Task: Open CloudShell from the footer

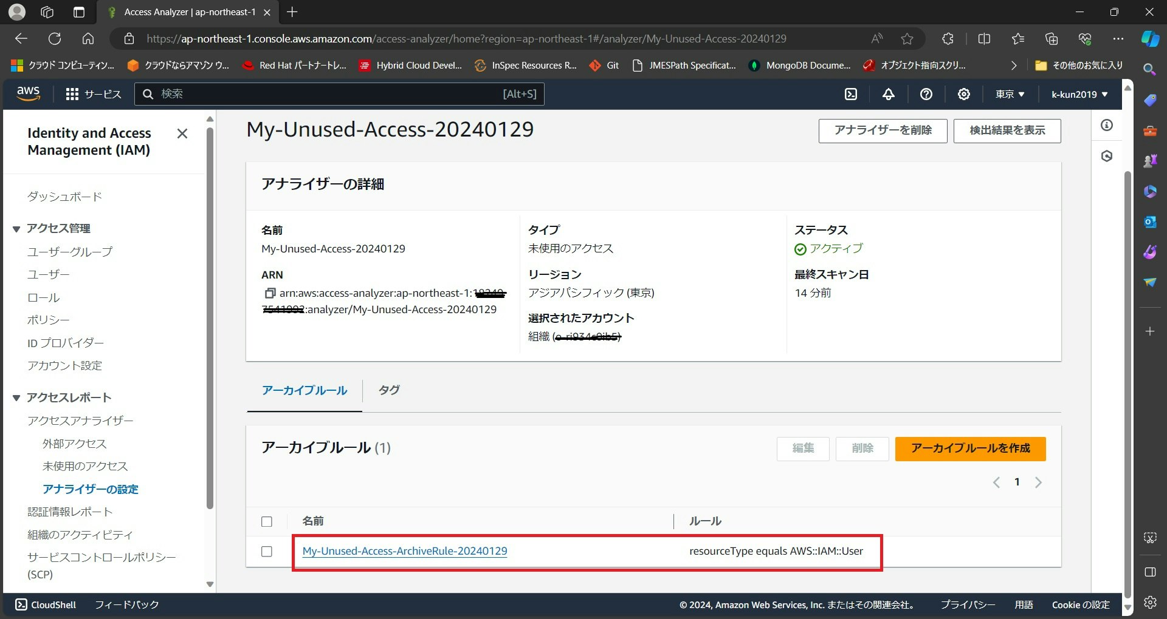Action: click(46, 605)
